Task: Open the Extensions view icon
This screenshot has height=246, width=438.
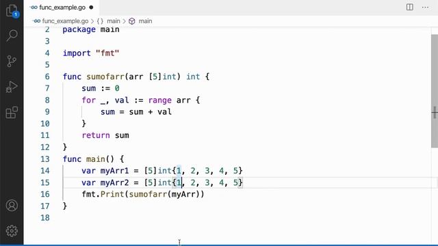Action: pos(12,112)
